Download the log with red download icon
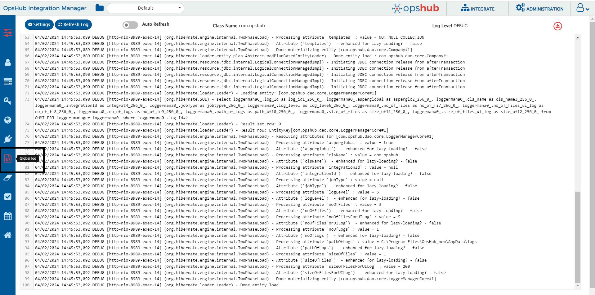This screenshot has width=595, height=295. point(557,26)
